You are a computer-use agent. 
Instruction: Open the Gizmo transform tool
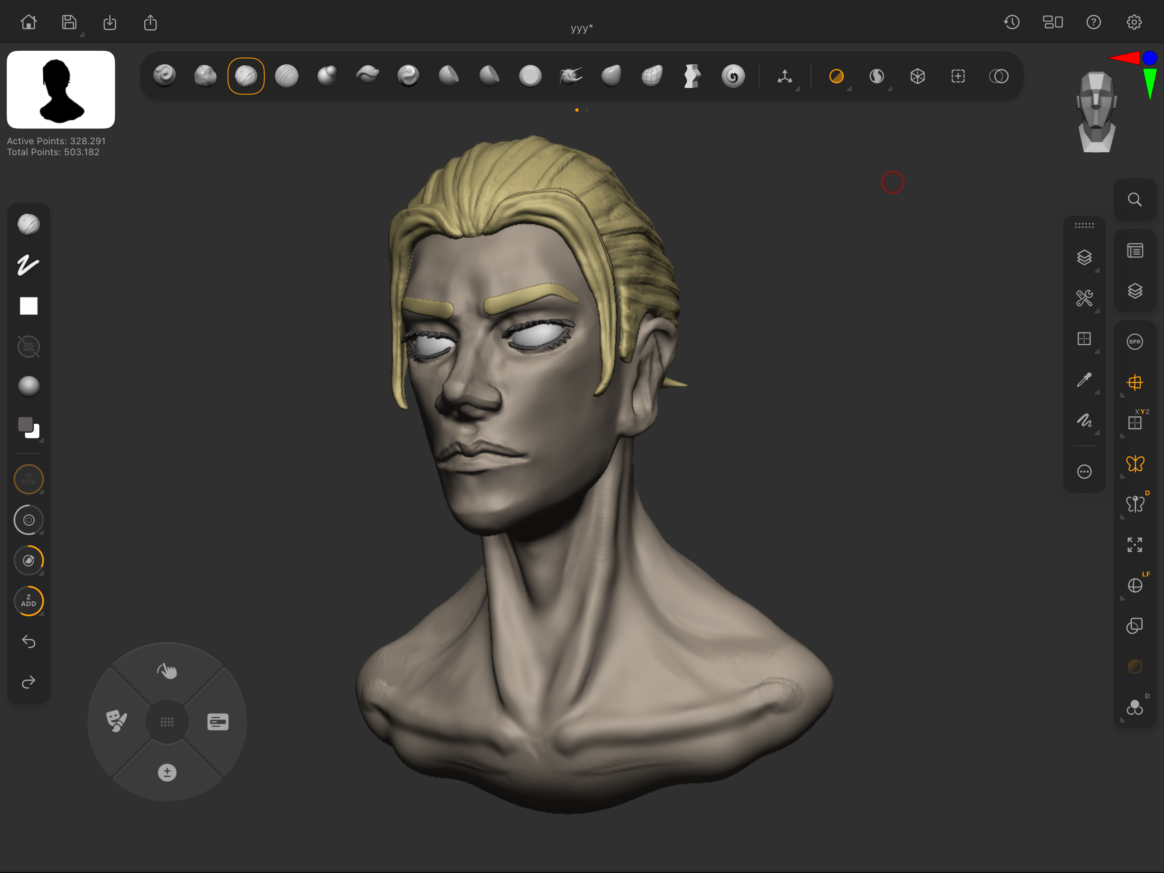(x=785, y=77)
